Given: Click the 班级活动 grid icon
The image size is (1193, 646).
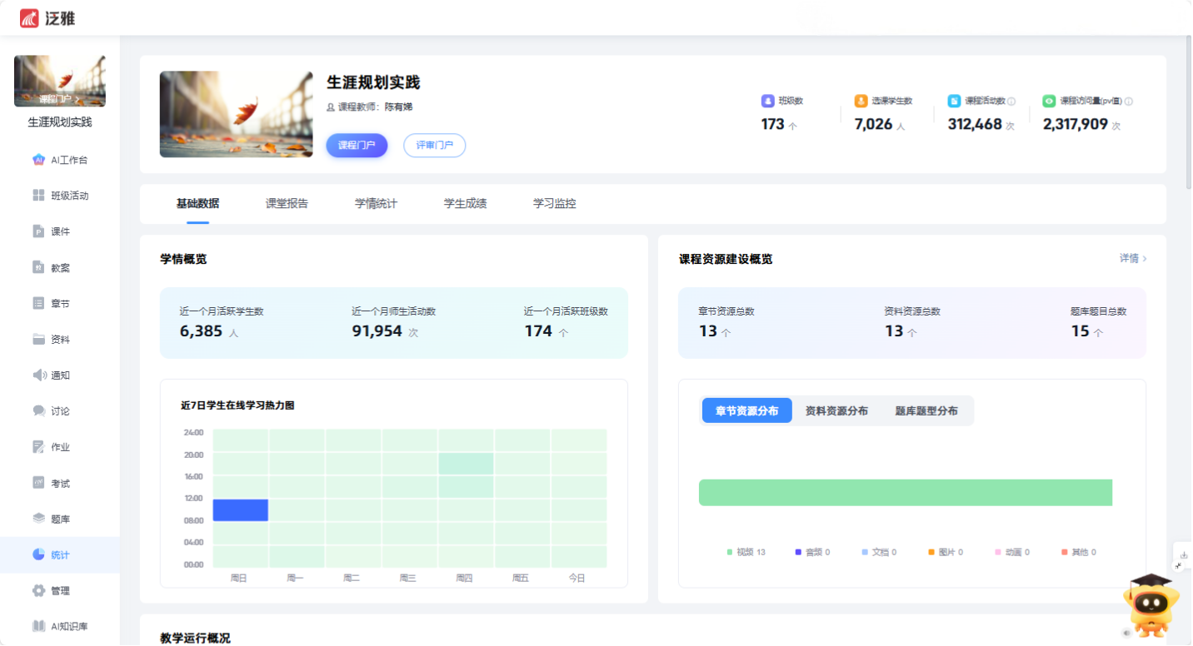Looking at the screenshot, I should [38, 196].
